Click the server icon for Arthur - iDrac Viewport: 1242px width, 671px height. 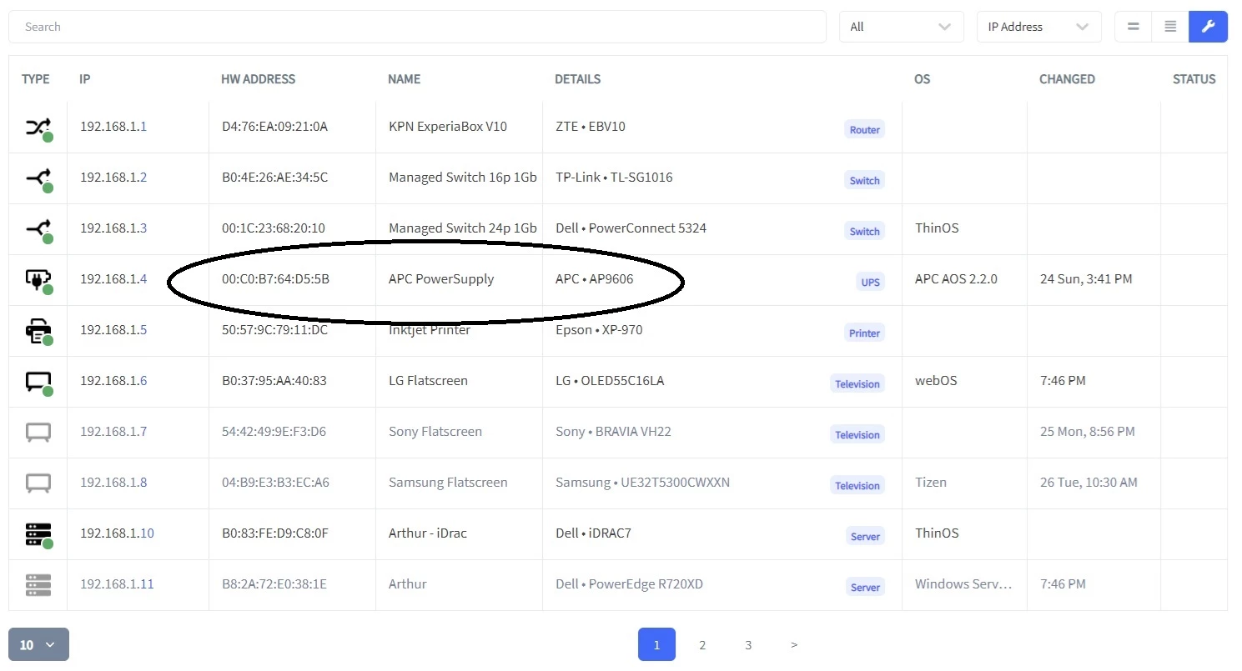point(38,534)
